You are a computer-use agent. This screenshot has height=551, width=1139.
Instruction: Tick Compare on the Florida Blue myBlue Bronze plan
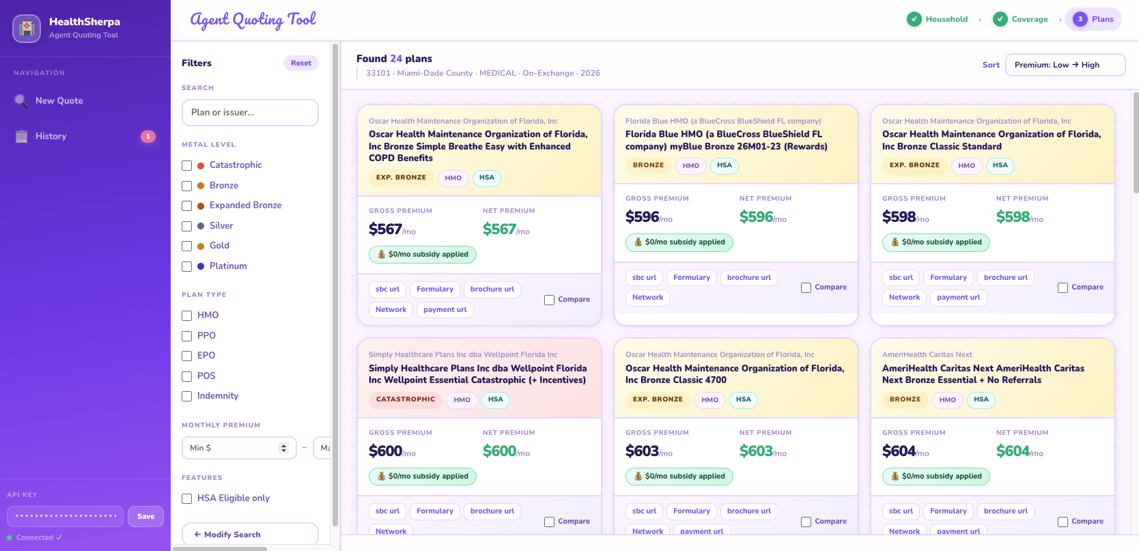[806, 287]
